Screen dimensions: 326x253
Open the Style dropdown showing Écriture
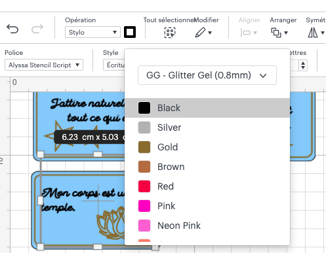pos(114,65)
